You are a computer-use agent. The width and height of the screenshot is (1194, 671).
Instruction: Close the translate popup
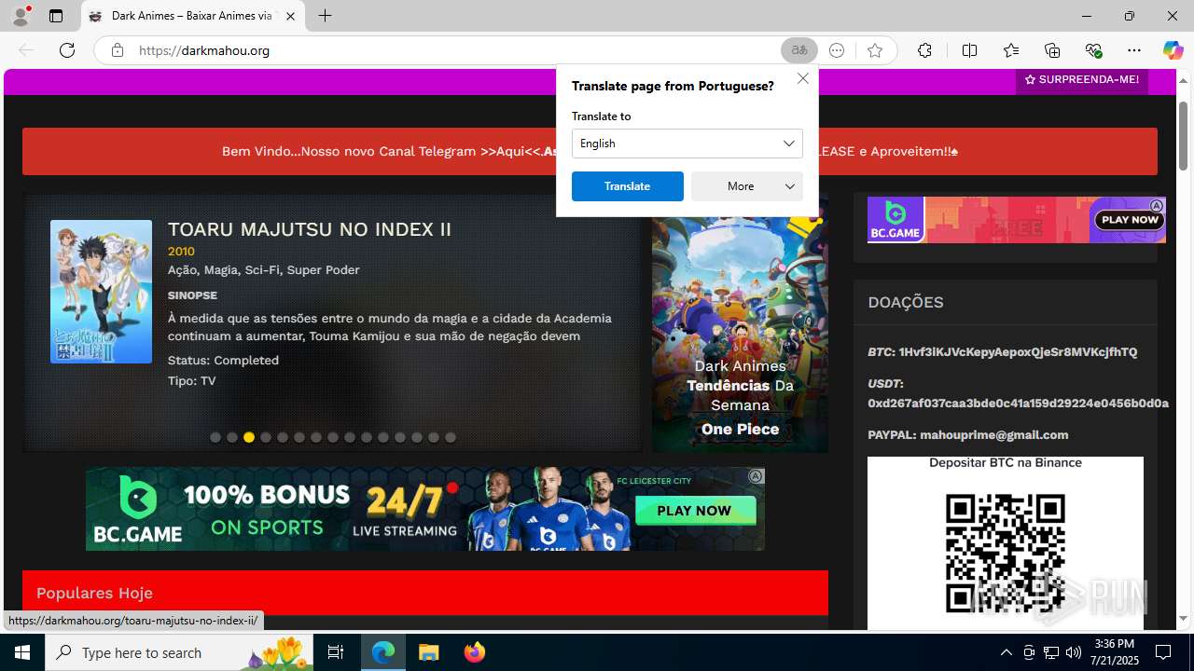point(802,78)
